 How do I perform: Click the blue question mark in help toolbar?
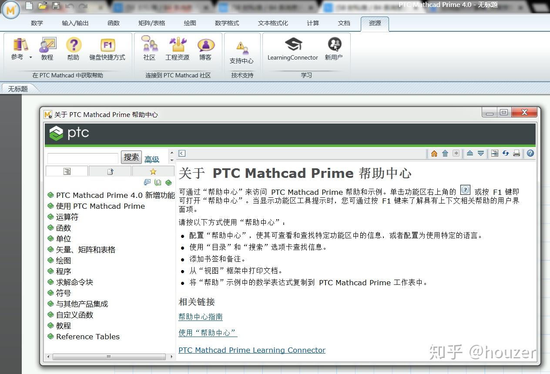(x=530, y=153)
